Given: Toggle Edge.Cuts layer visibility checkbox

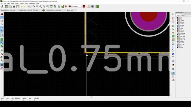Looking at the screenshot, I should point(179,40).
